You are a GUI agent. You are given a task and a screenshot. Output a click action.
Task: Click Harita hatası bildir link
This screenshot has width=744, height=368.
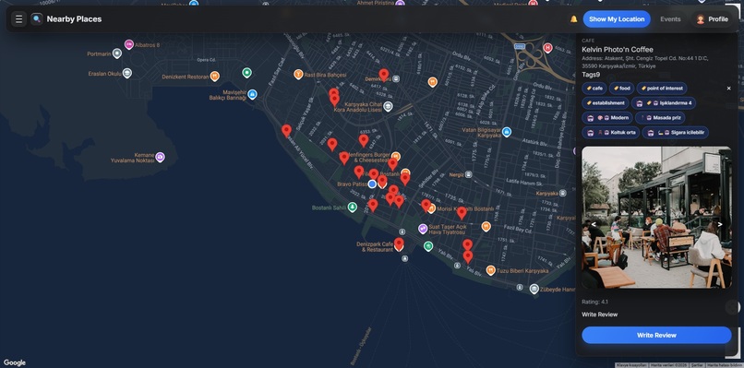pos(725,365)
